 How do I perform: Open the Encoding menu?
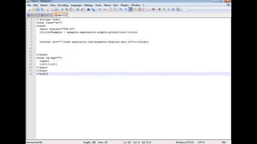(63, 5)
